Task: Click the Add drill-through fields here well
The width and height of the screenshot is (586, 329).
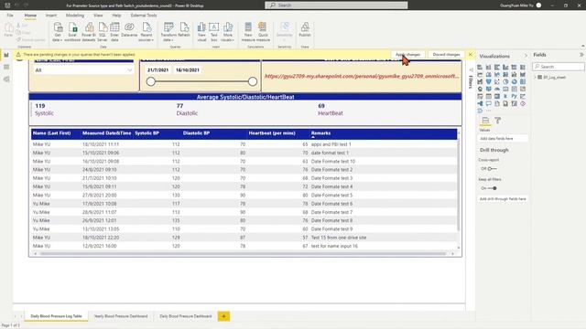Action: 503,199
